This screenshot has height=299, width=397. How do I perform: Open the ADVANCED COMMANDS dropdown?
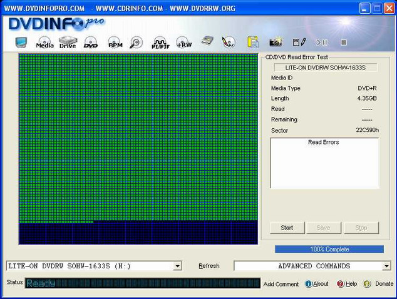pyautogui.click(x=386, y=266)
